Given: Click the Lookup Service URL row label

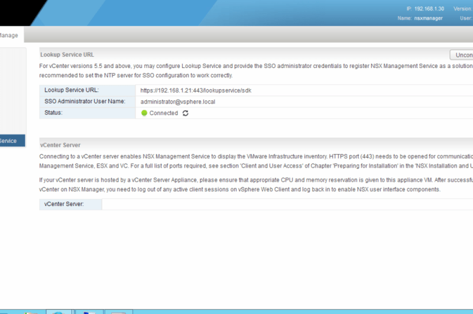Looking at the screenshot, I should 72,90.
